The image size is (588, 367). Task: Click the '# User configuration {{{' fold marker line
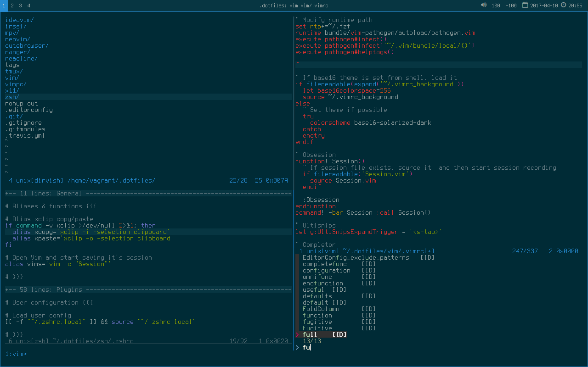tap(49, 302)
